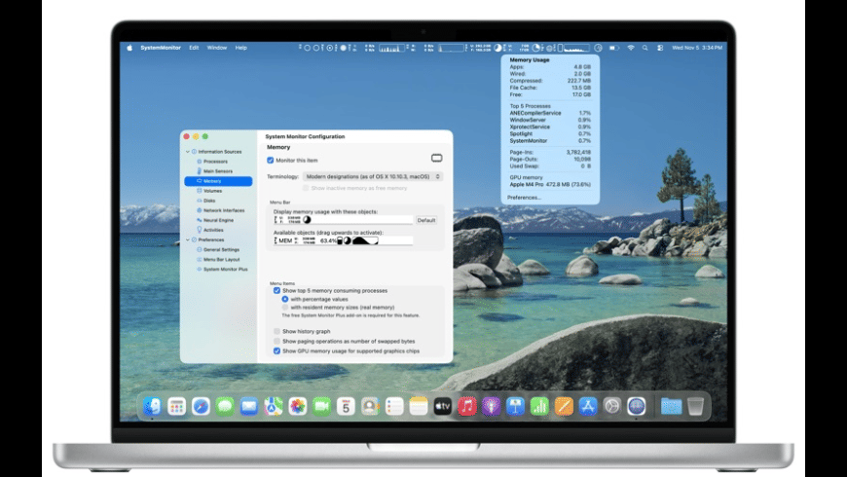Open Keynote from the Dock

point(515,406)
